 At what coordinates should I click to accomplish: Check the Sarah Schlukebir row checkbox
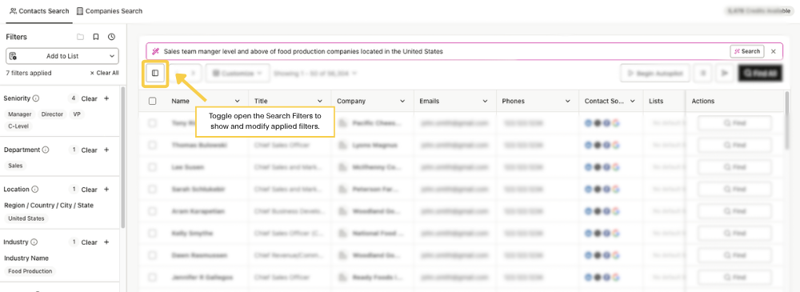[x=153, y=189]
